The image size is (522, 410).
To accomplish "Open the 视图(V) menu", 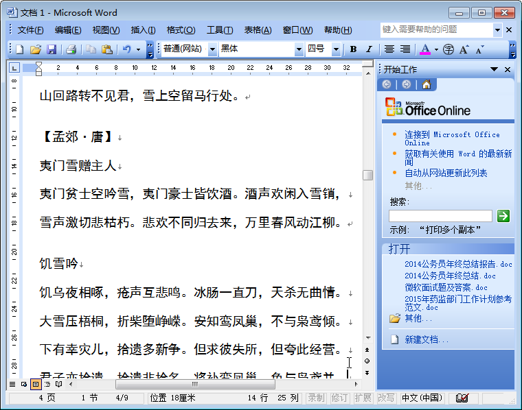I will tap(106, 30).
